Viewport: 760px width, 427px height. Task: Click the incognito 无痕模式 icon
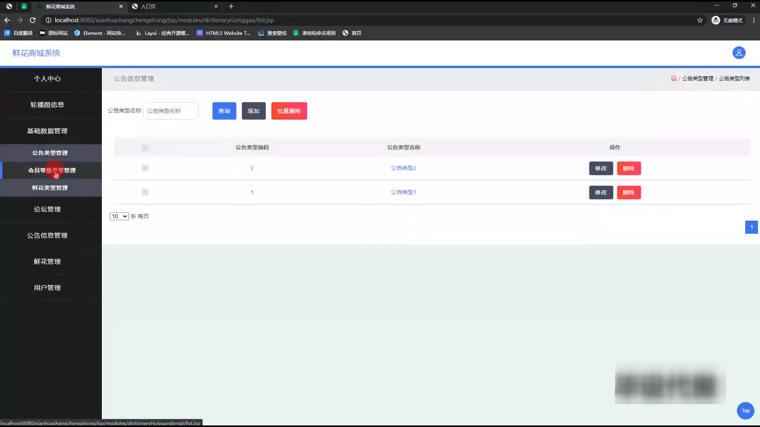tap(727, 20)
